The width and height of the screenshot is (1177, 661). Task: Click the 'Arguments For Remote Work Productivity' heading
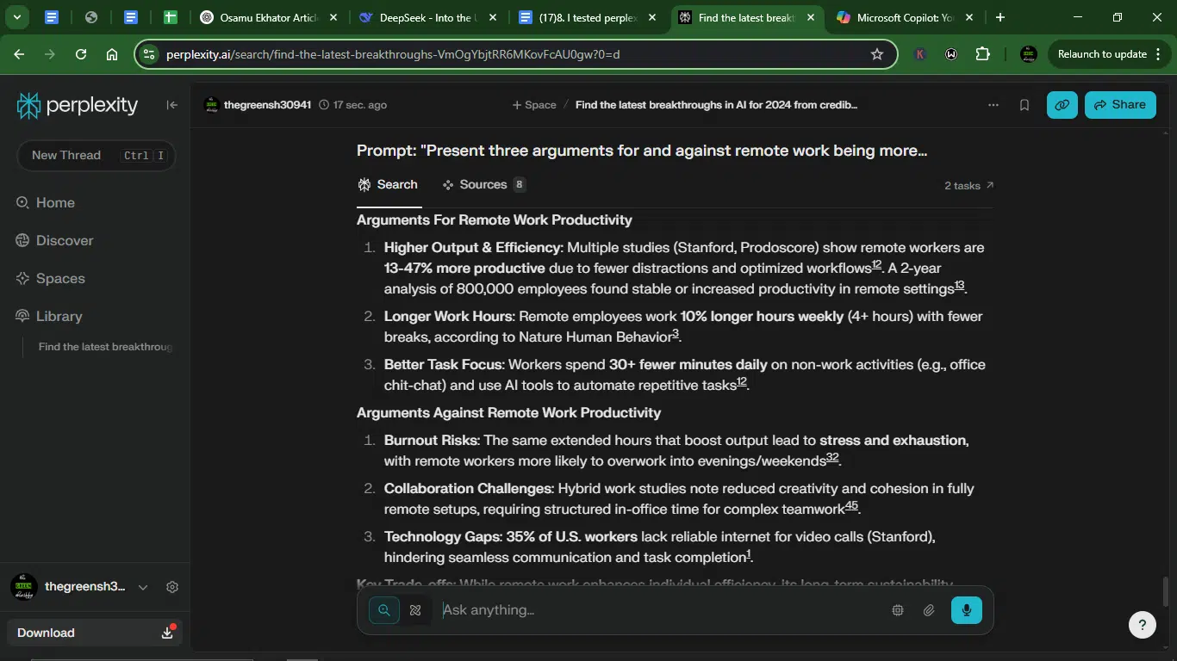495,220
